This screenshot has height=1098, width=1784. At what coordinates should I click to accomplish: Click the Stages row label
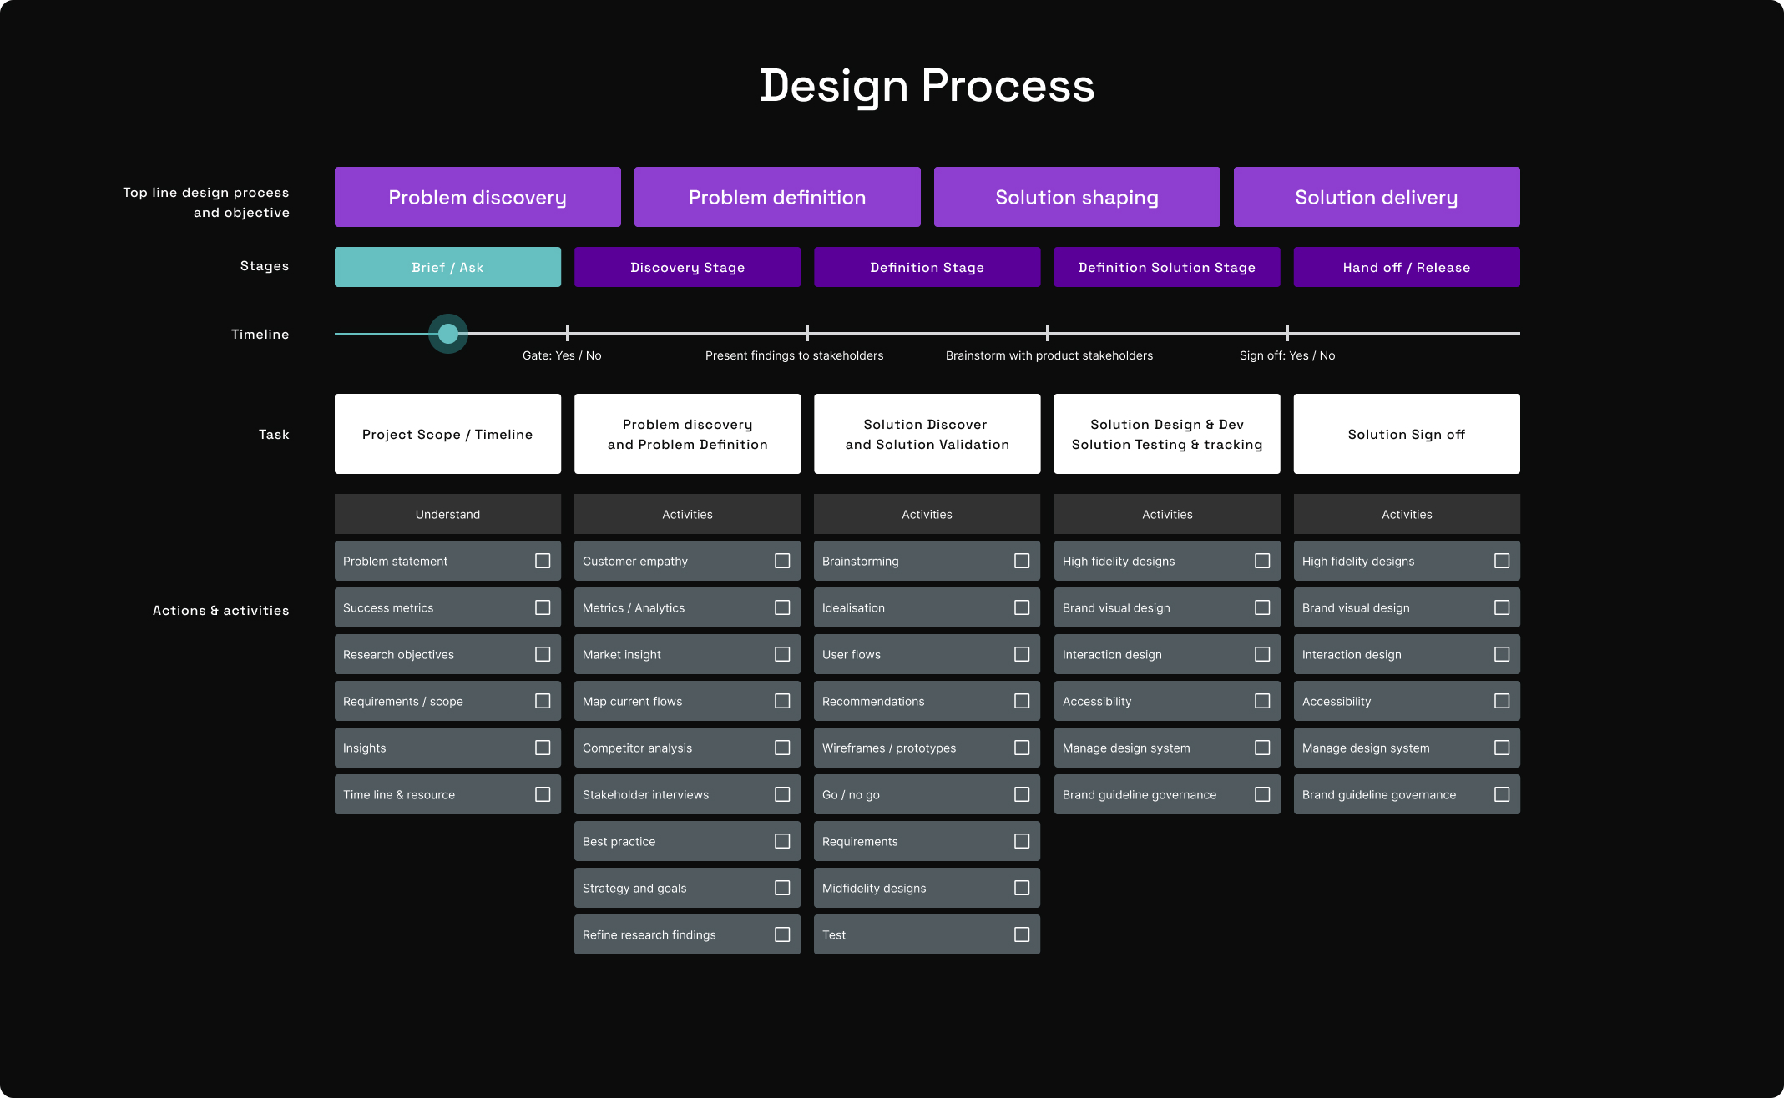pyautogui.click(x=265, y=266)
